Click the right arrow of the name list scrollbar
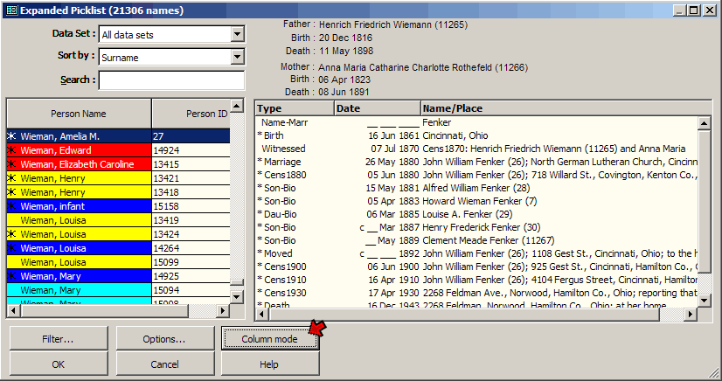Viewport: 722px width, 381px height. click(x=223, y=311)
